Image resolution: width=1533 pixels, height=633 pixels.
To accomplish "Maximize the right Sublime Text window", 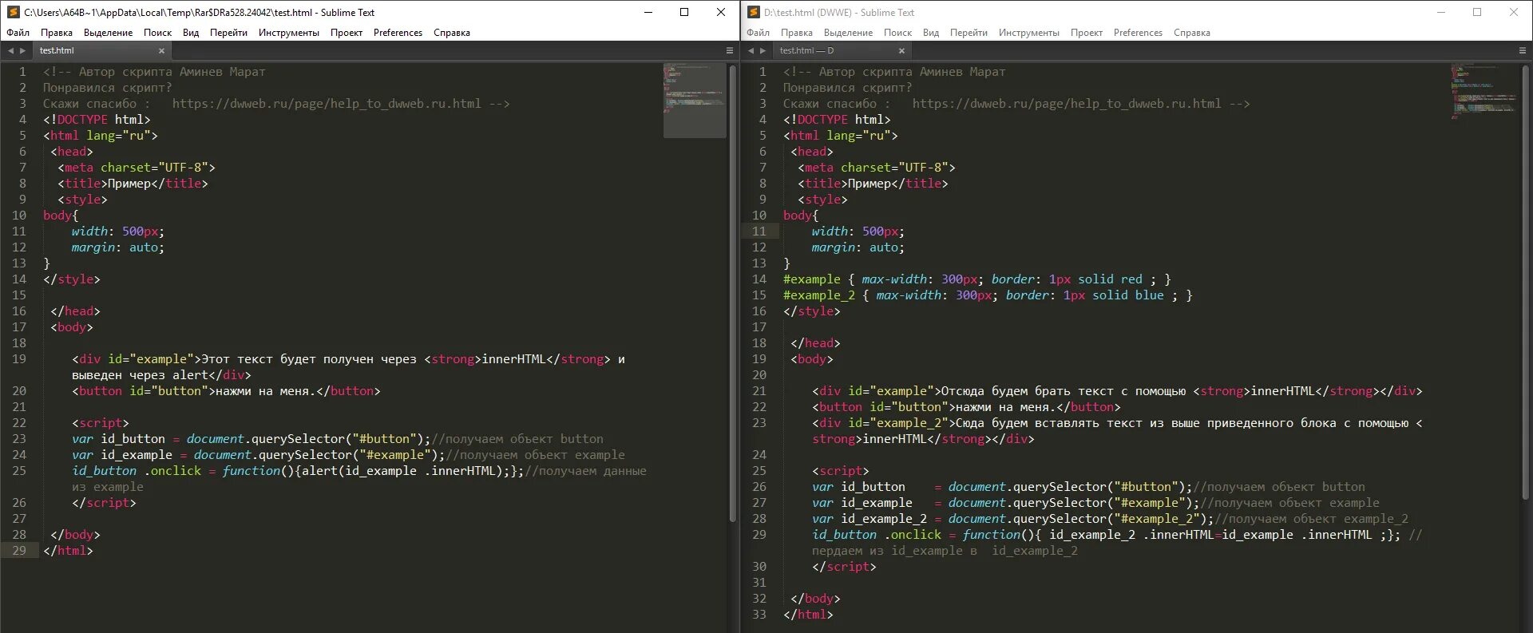I will [1477, 12].
